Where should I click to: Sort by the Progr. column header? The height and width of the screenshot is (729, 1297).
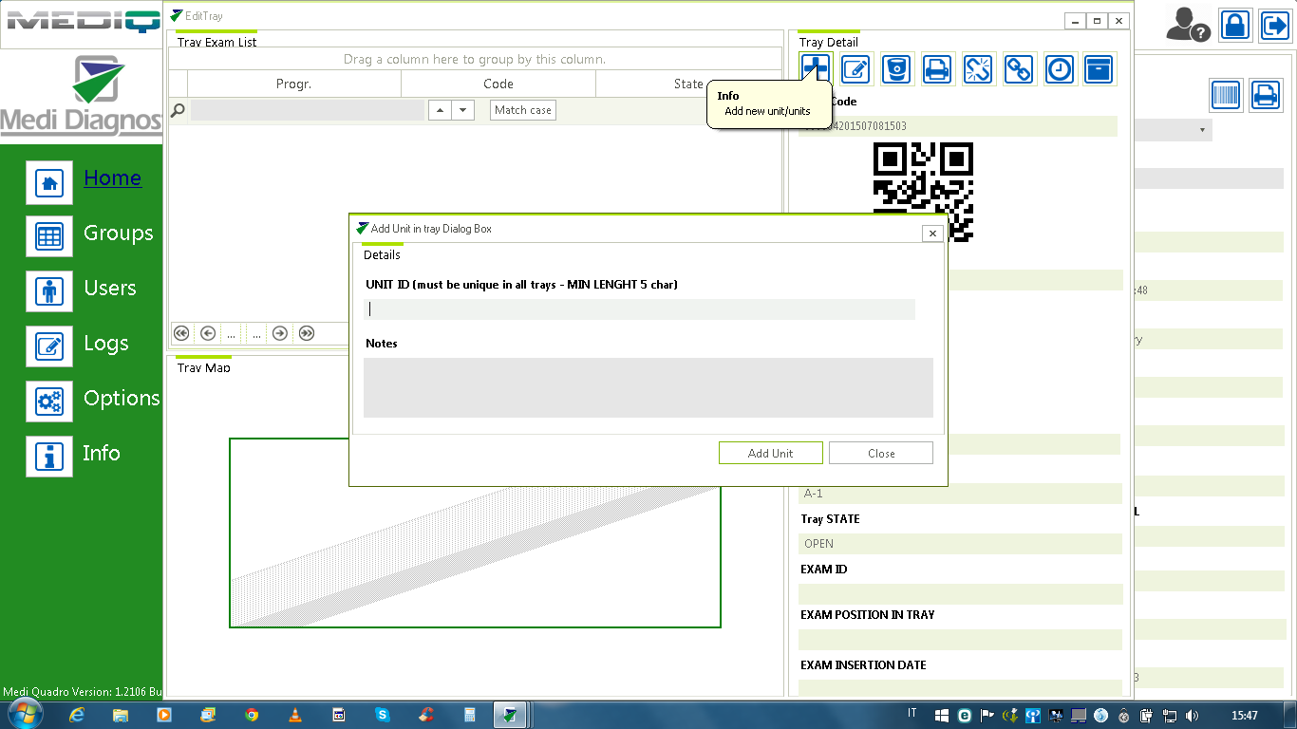point(294,84)
